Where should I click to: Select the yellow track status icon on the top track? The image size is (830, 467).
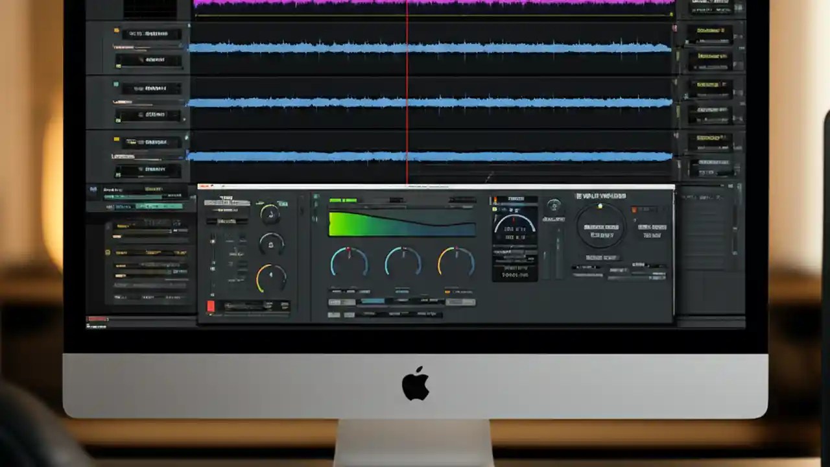(x=116, y=30)
